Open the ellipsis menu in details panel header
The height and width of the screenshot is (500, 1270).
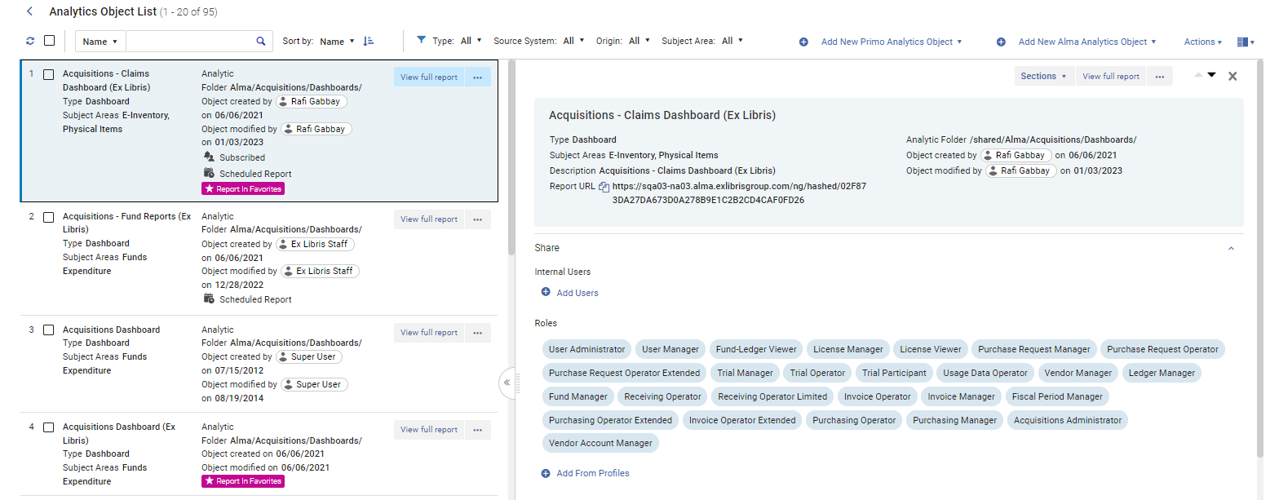tap(1159, 76)
